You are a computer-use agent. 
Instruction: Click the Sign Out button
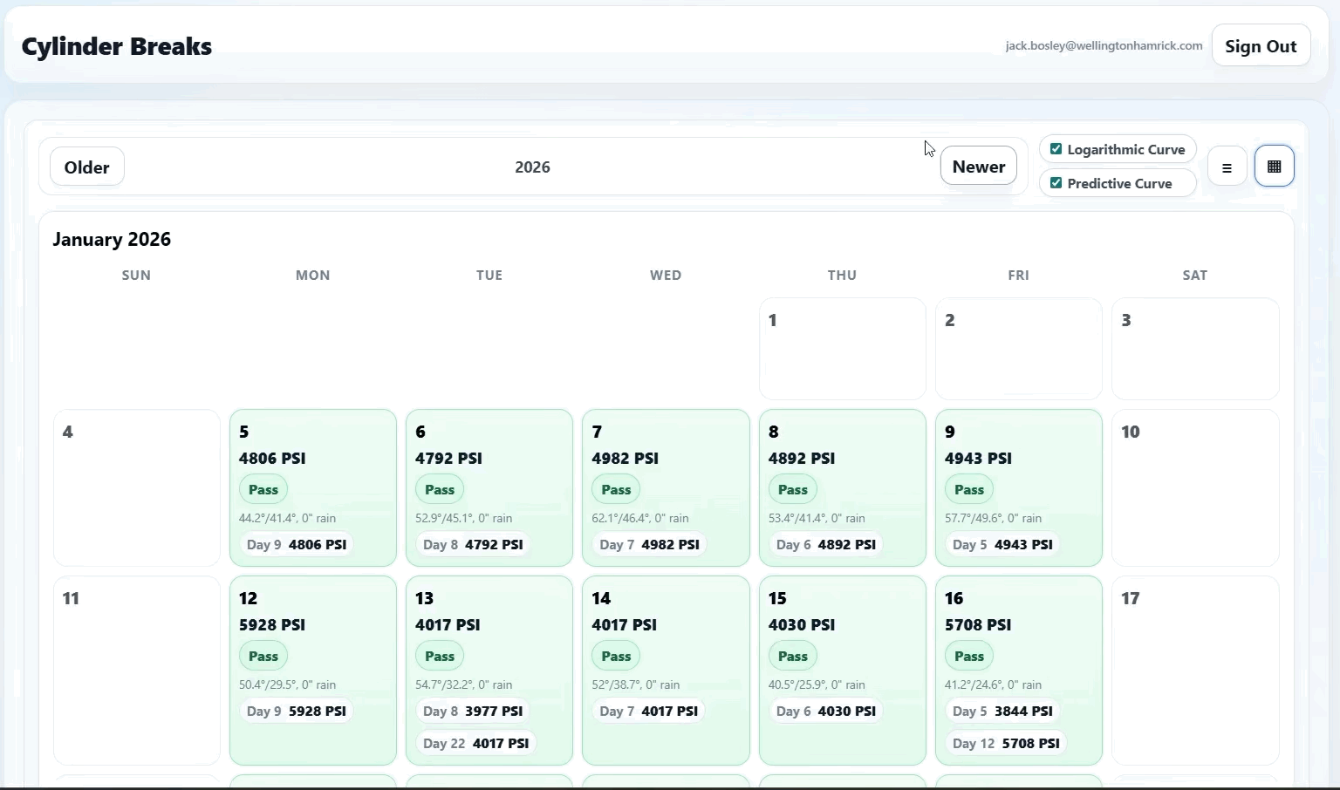(1261, 45)
